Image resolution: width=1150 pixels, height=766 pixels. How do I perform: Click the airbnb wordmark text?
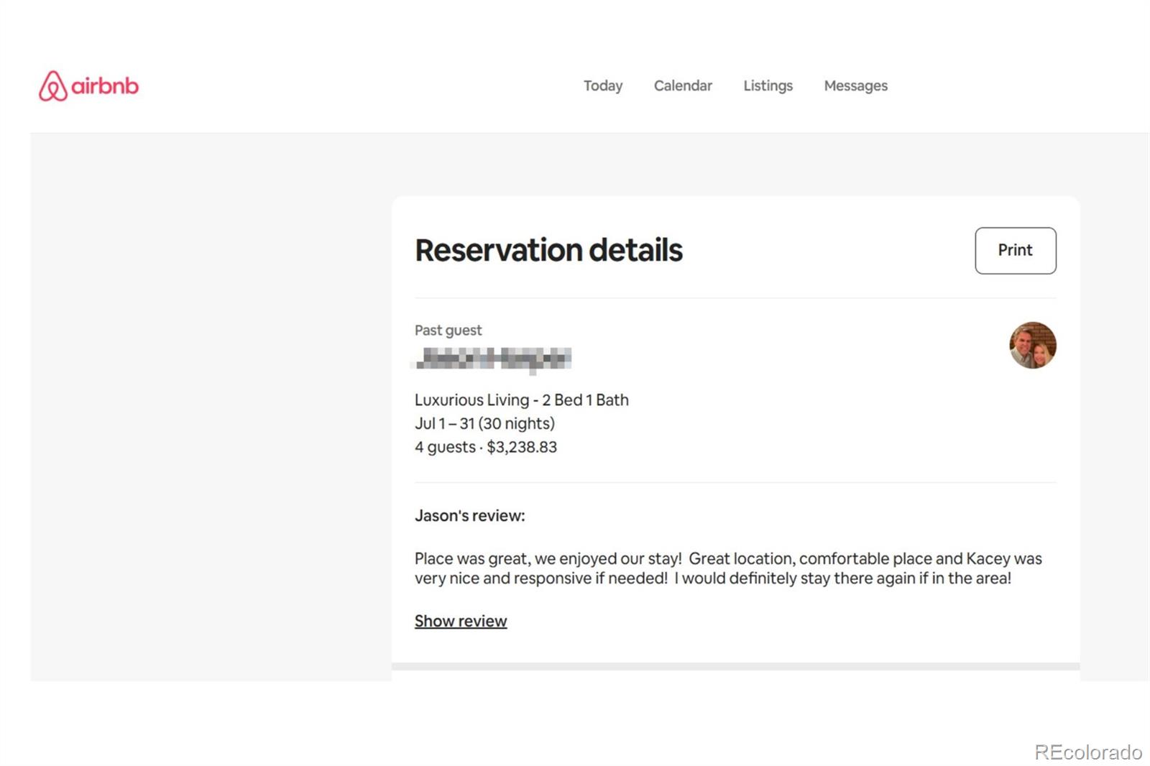coord(105,86)
